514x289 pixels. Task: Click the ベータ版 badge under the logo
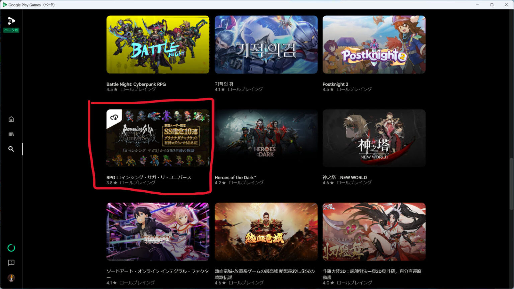click(x=11, y=30)
